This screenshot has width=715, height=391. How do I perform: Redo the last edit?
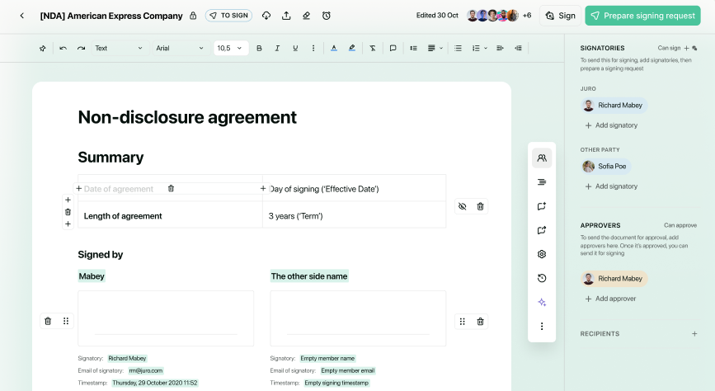(81, 49)
